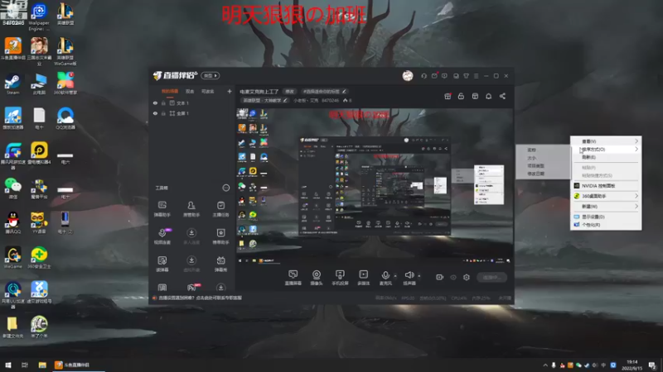Open Wallpaper Engine desktop icon

(x=39, y=17)
